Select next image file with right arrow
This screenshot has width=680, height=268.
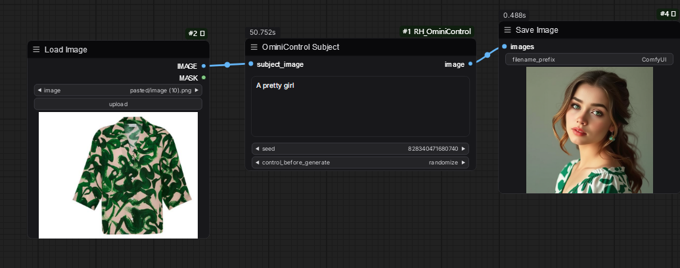point(197,90)
